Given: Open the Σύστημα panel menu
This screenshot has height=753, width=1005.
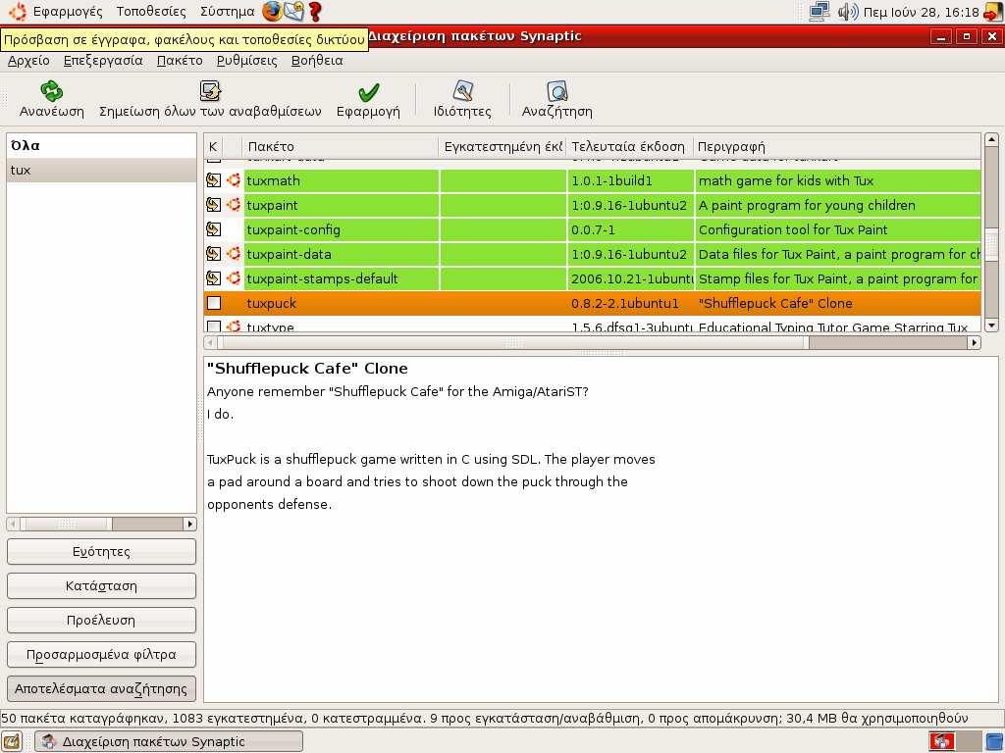Looking at the screenshot, I should (227, 12).
